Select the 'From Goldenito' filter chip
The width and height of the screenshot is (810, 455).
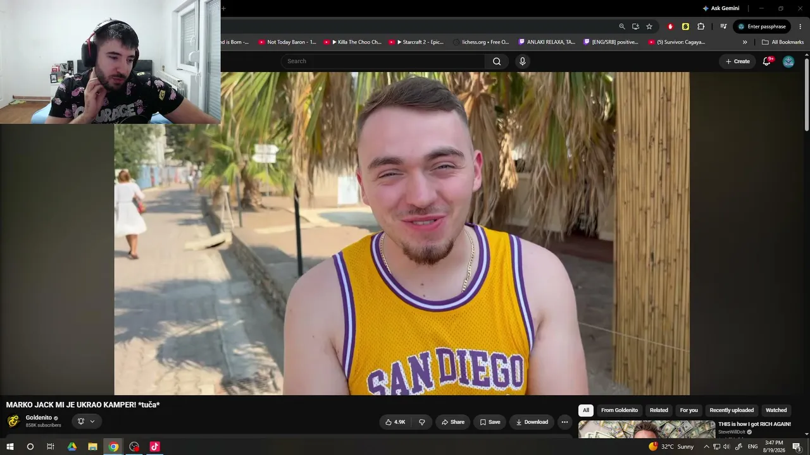(620, 410)
